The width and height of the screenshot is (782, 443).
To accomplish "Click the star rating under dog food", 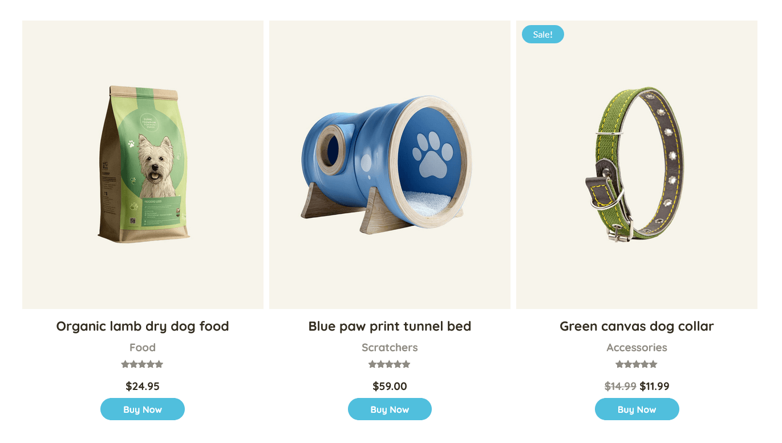I will coord(143,364).
